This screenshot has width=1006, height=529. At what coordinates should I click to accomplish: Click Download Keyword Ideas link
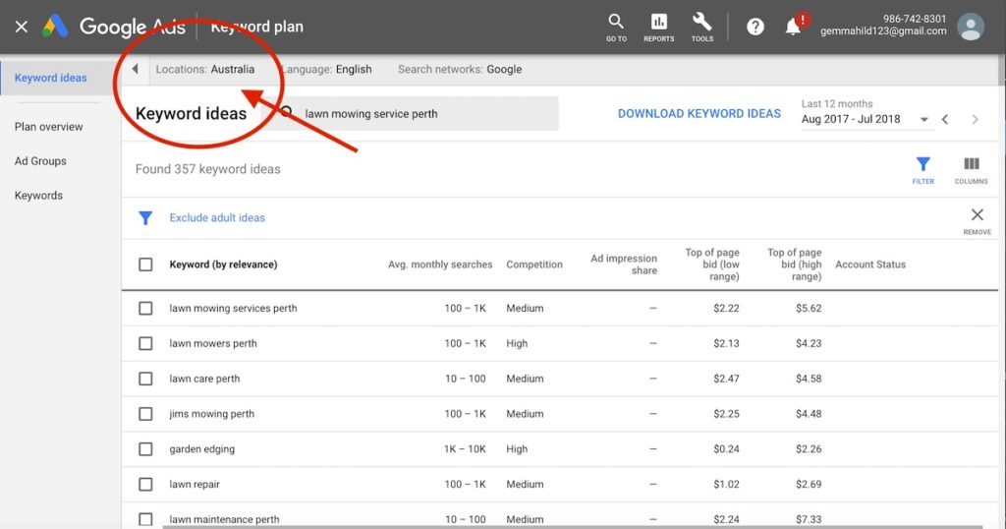(x=699, y=114)
